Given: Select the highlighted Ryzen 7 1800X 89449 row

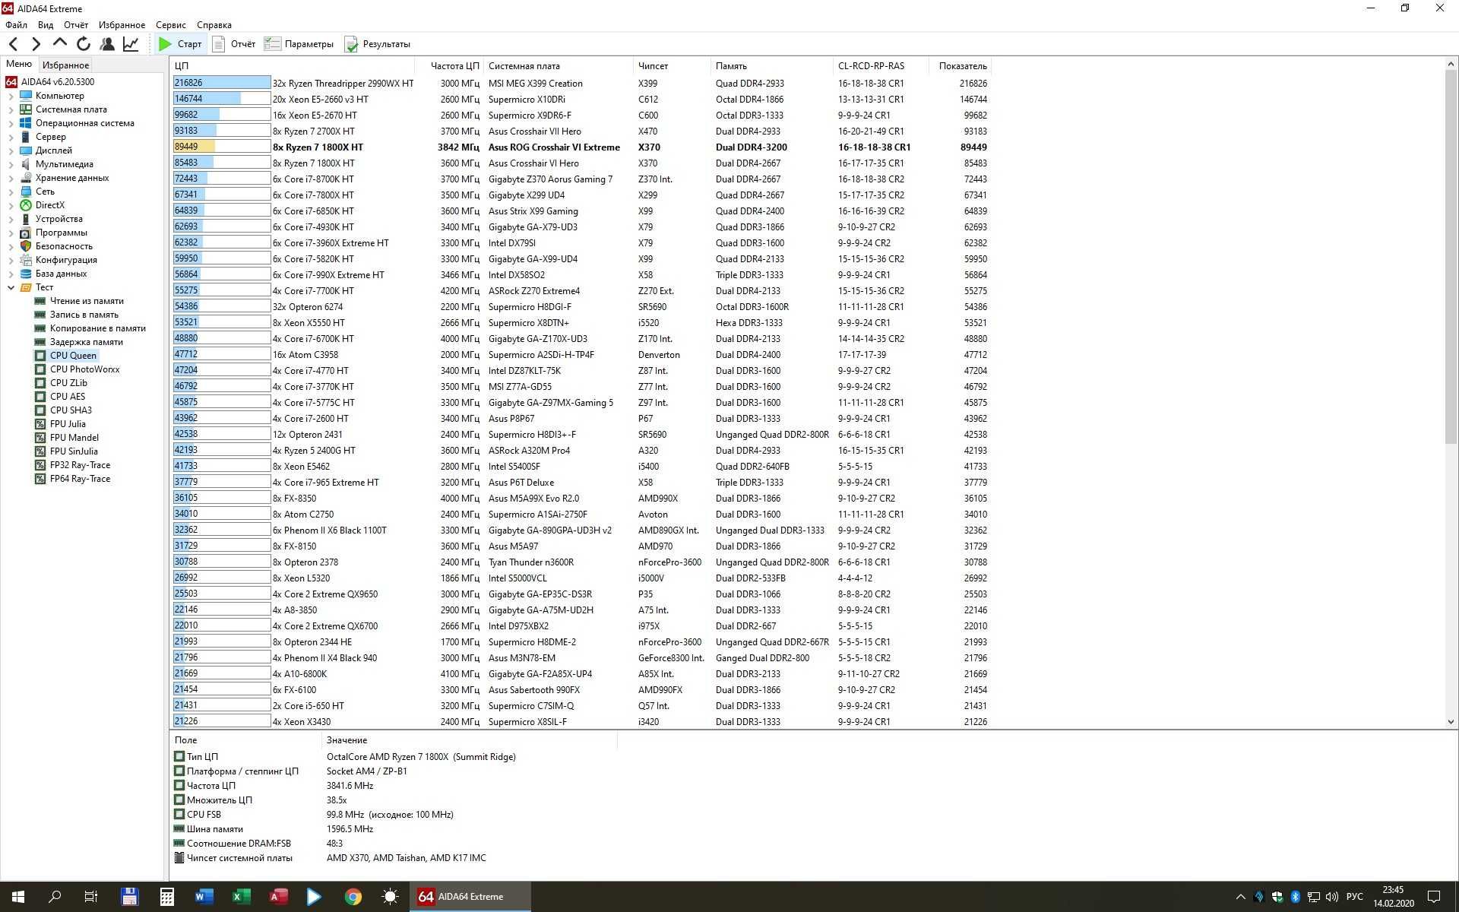Looking at the screenshot, I should click(x=581, y=147).
